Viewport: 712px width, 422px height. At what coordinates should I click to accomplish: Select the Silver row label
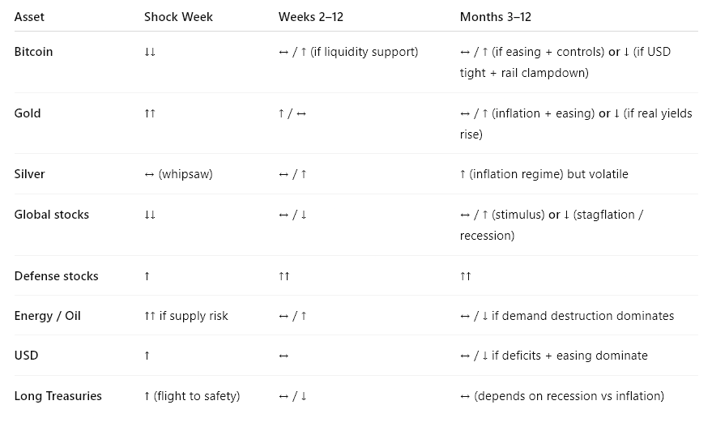click(x=29, y=174)
